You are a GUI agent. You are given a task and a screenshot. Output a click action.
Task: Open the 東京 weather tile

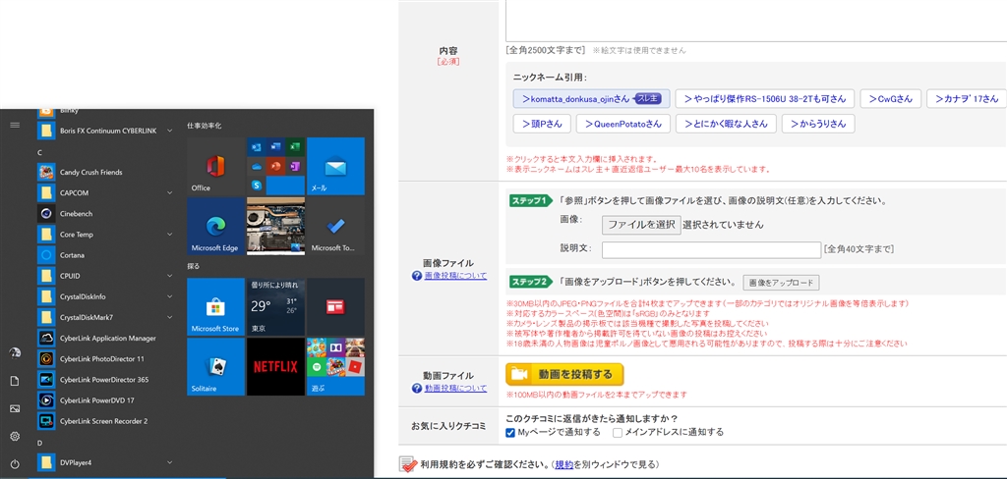[x=276, y=306]
